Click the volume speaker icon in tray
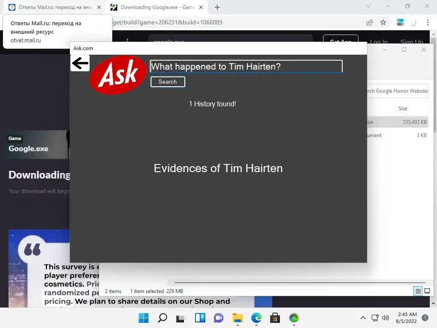The height and width of the screenshot is (328, 437). 385,318
